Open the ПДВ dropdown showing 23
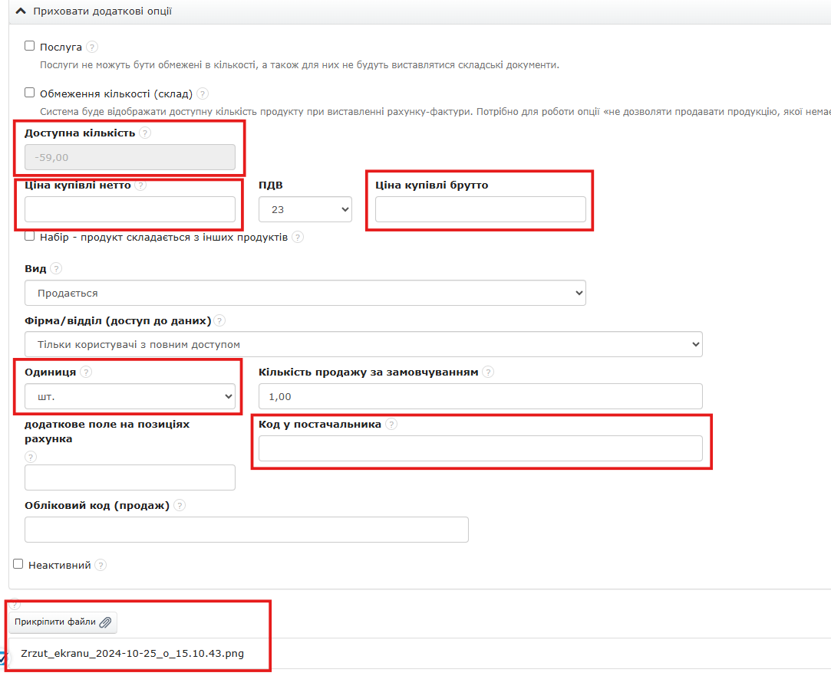The width and height of the screenshot is (831, 676). point(305,209)
